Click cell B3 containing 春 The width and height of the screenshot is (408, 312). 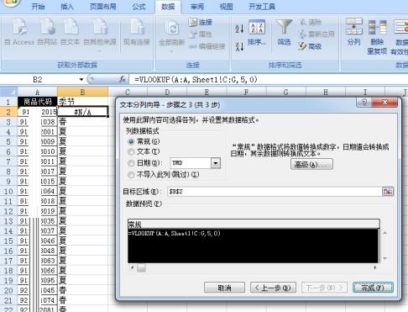click(82, 122)
